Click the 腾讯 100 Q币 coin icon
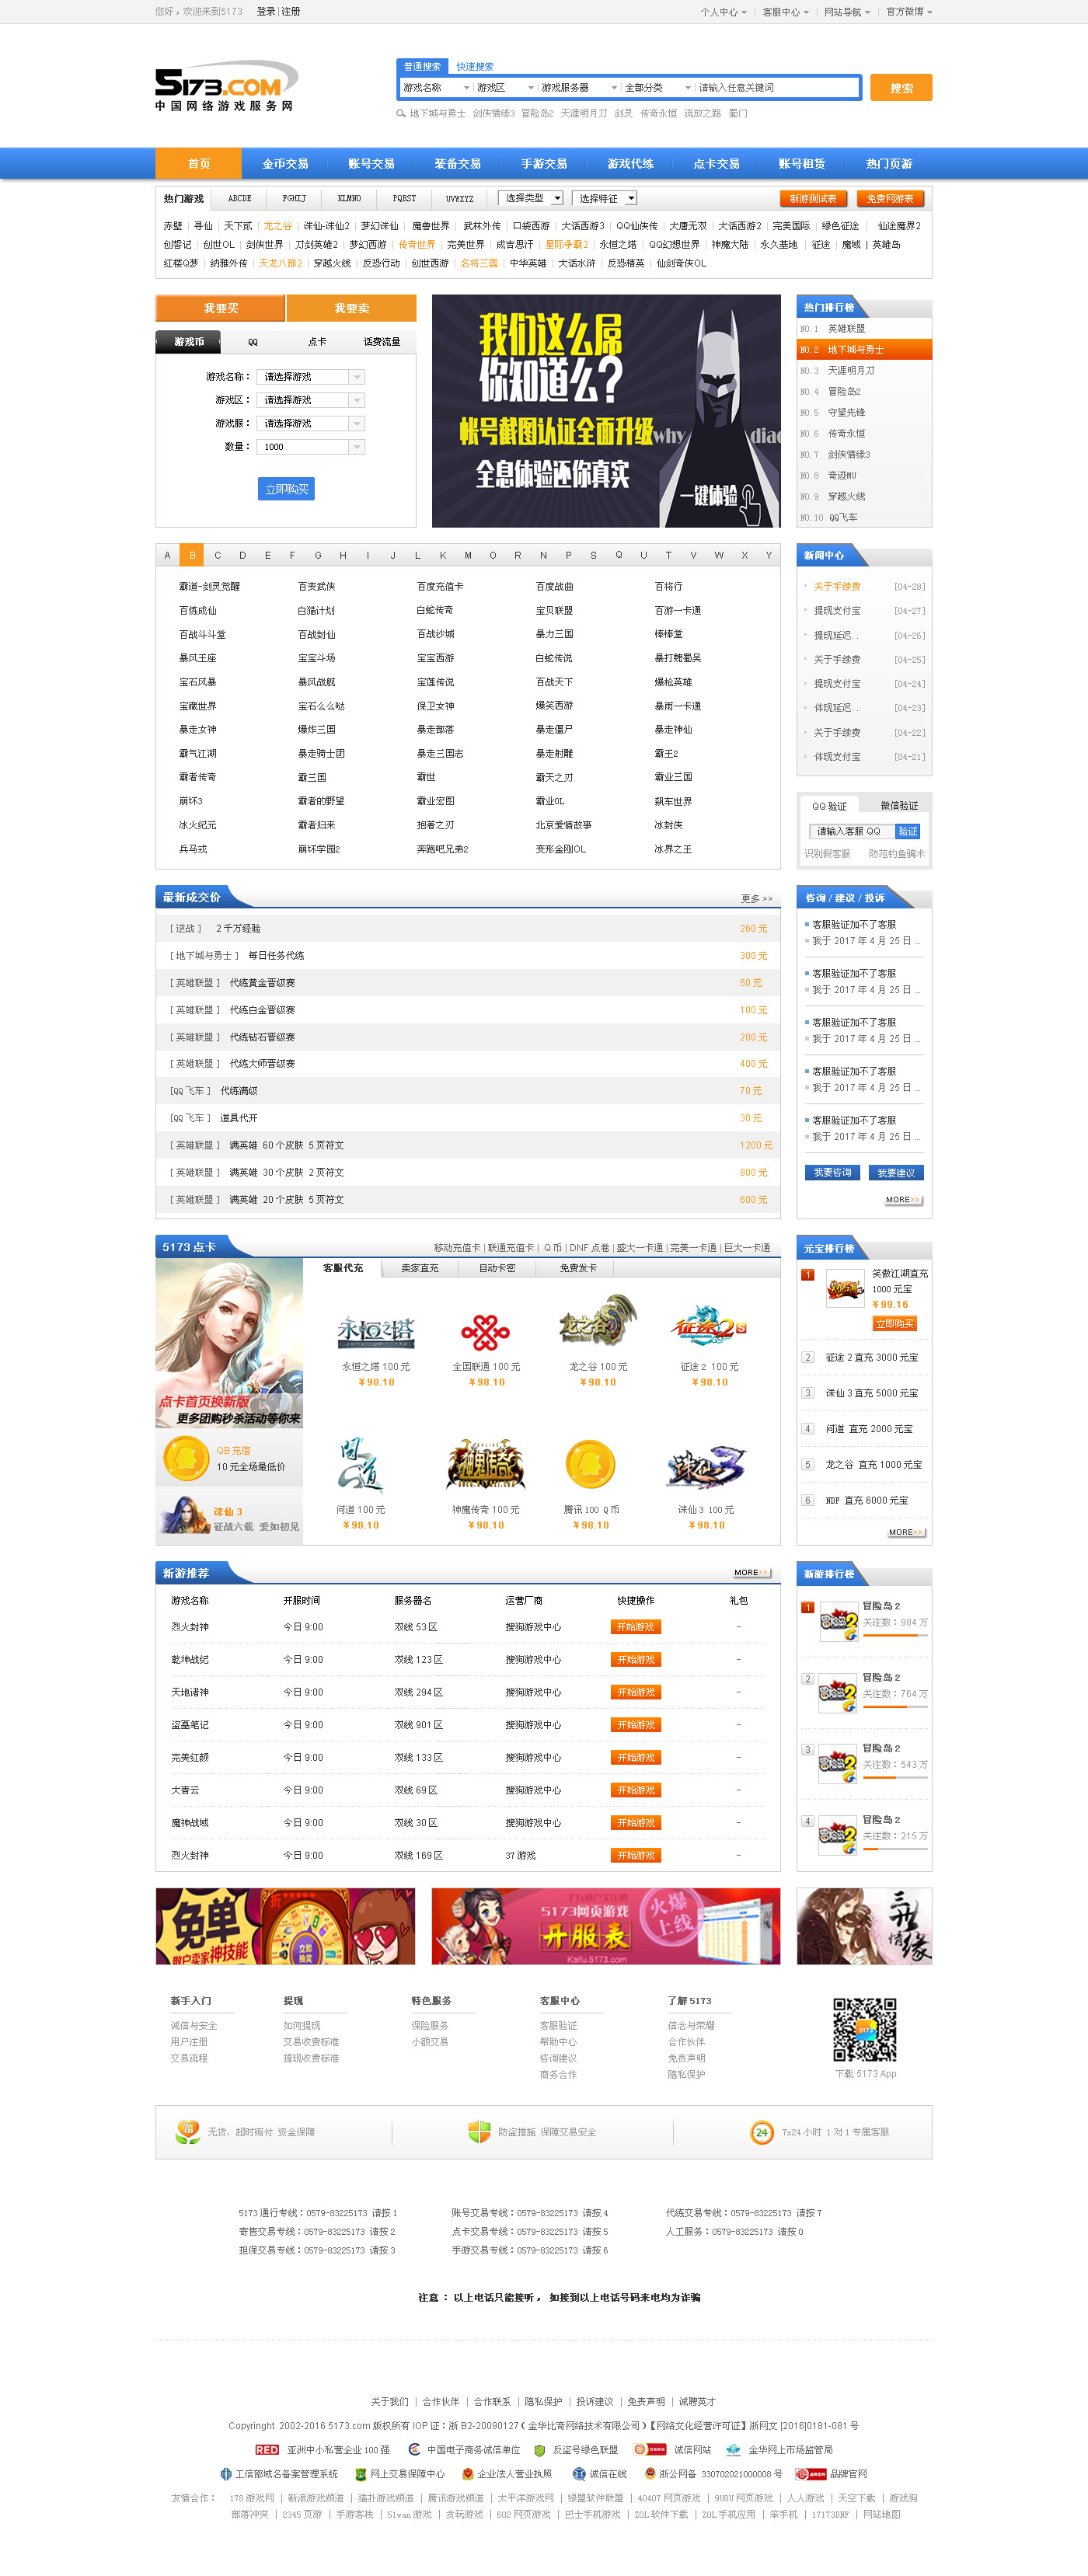 [x=590, y=1465]
